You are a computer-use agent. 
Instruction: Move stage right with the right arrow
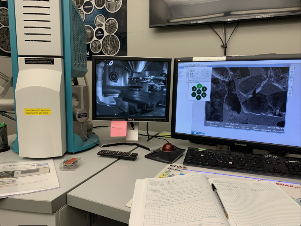click(x=194, y=71)
